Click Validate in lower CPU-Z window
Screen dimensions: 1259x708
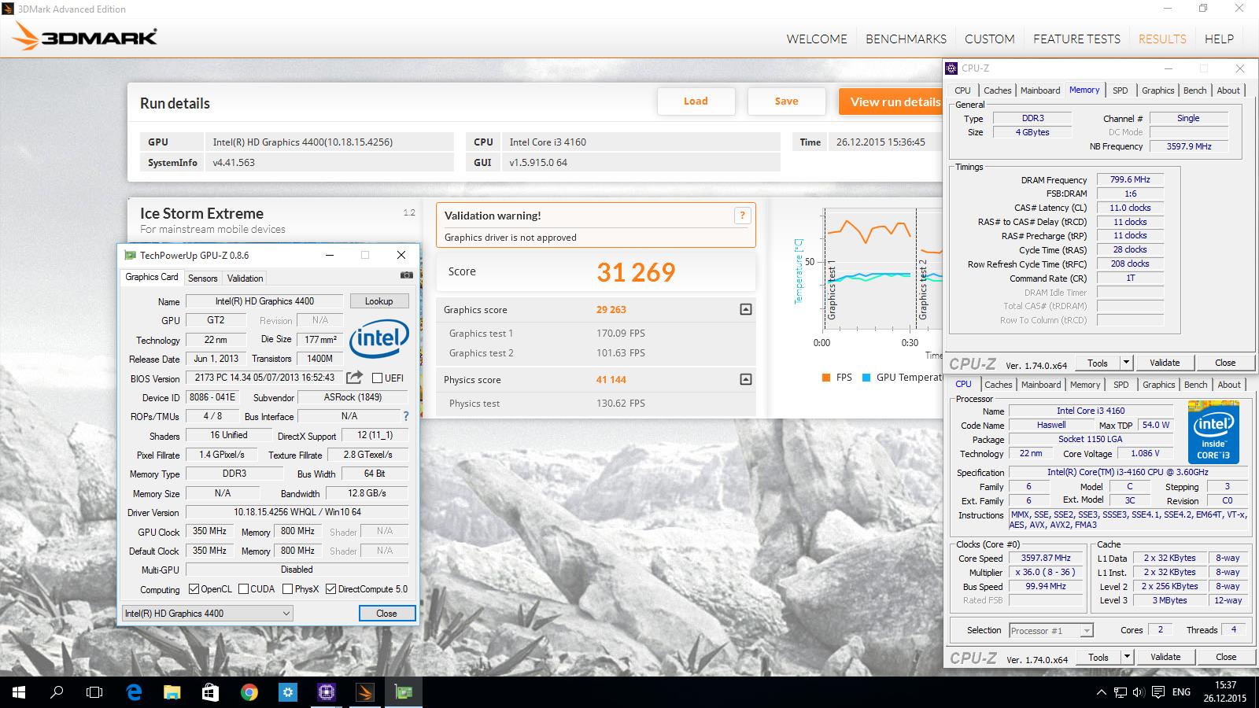[x=1165, y=657]
